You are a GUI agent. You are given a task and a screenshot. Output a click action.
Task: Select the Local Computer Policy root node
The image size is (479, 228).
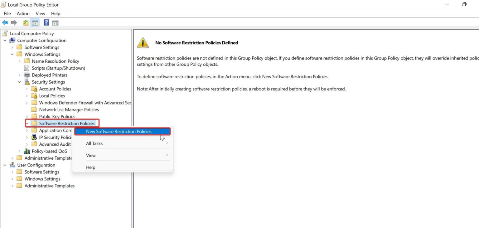[32, 33]
